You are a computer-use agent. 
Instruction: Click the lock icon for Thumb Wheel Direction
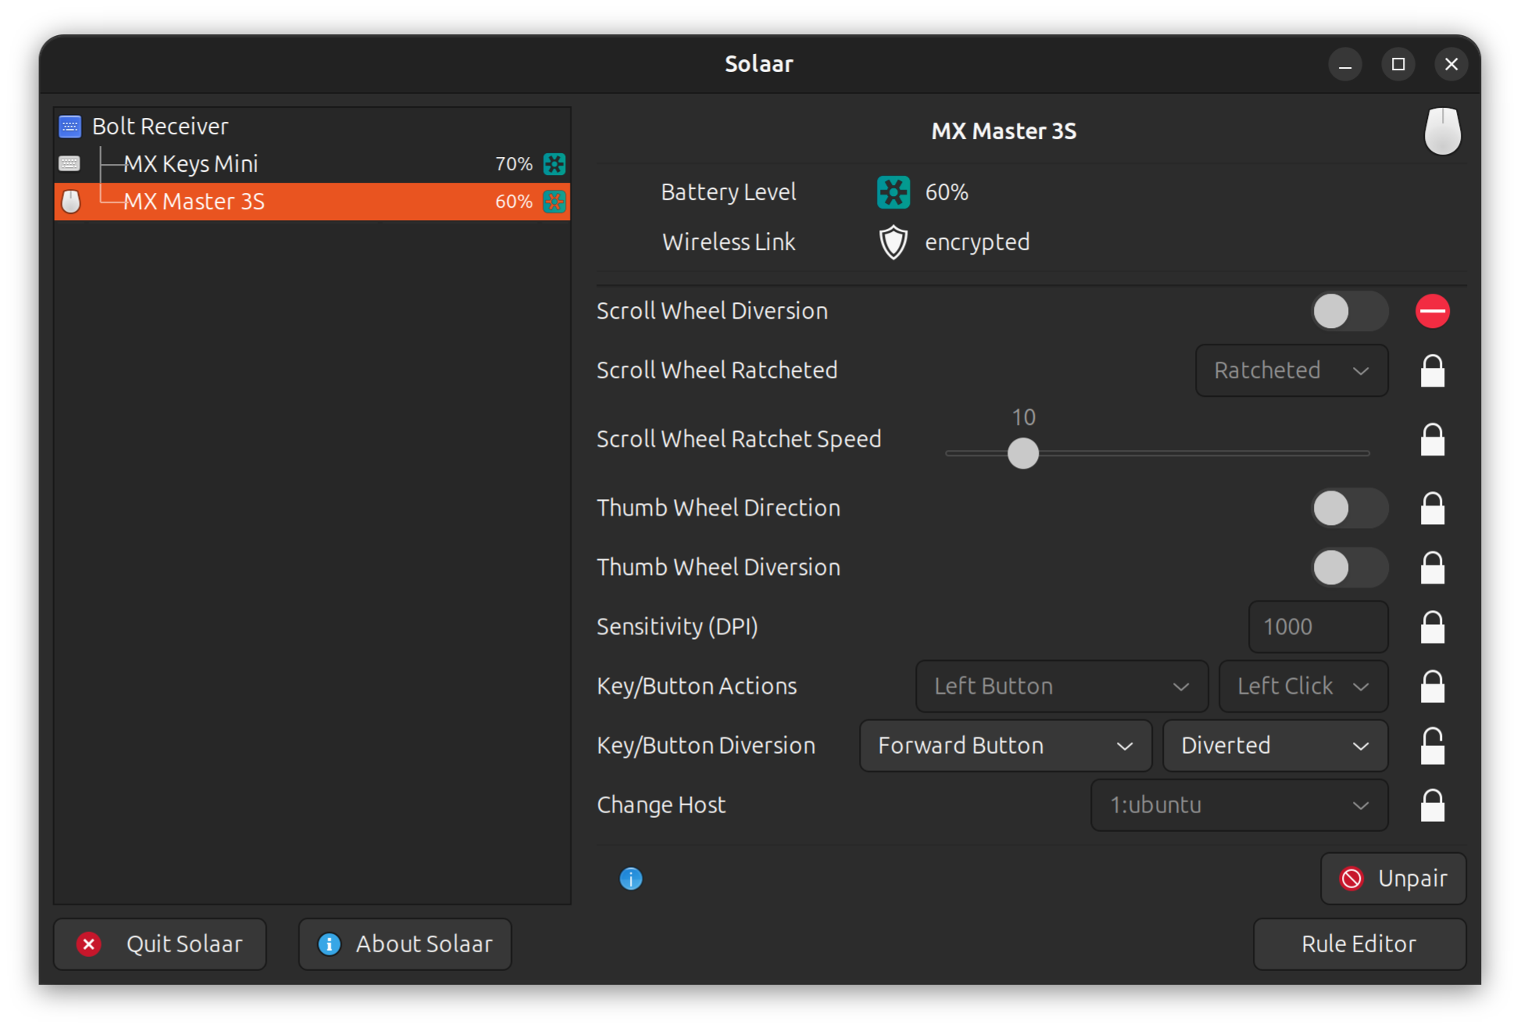coord(1432,508)
